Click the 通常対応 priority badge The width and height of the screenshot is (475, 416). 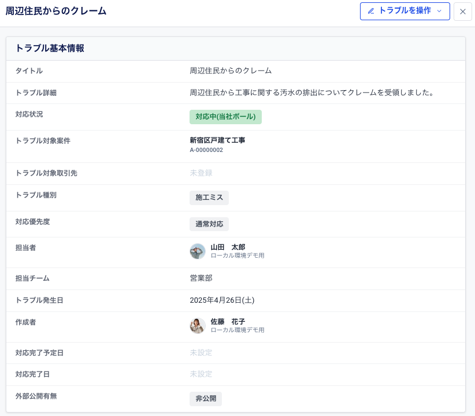[x=209, y=224]
